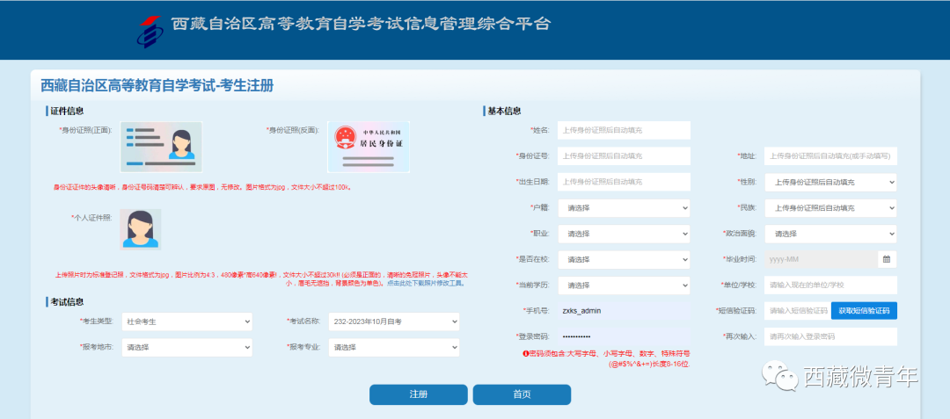Click the 单位/学校 input field
Screen dimensions: 950x419
[x=829, y=285]
